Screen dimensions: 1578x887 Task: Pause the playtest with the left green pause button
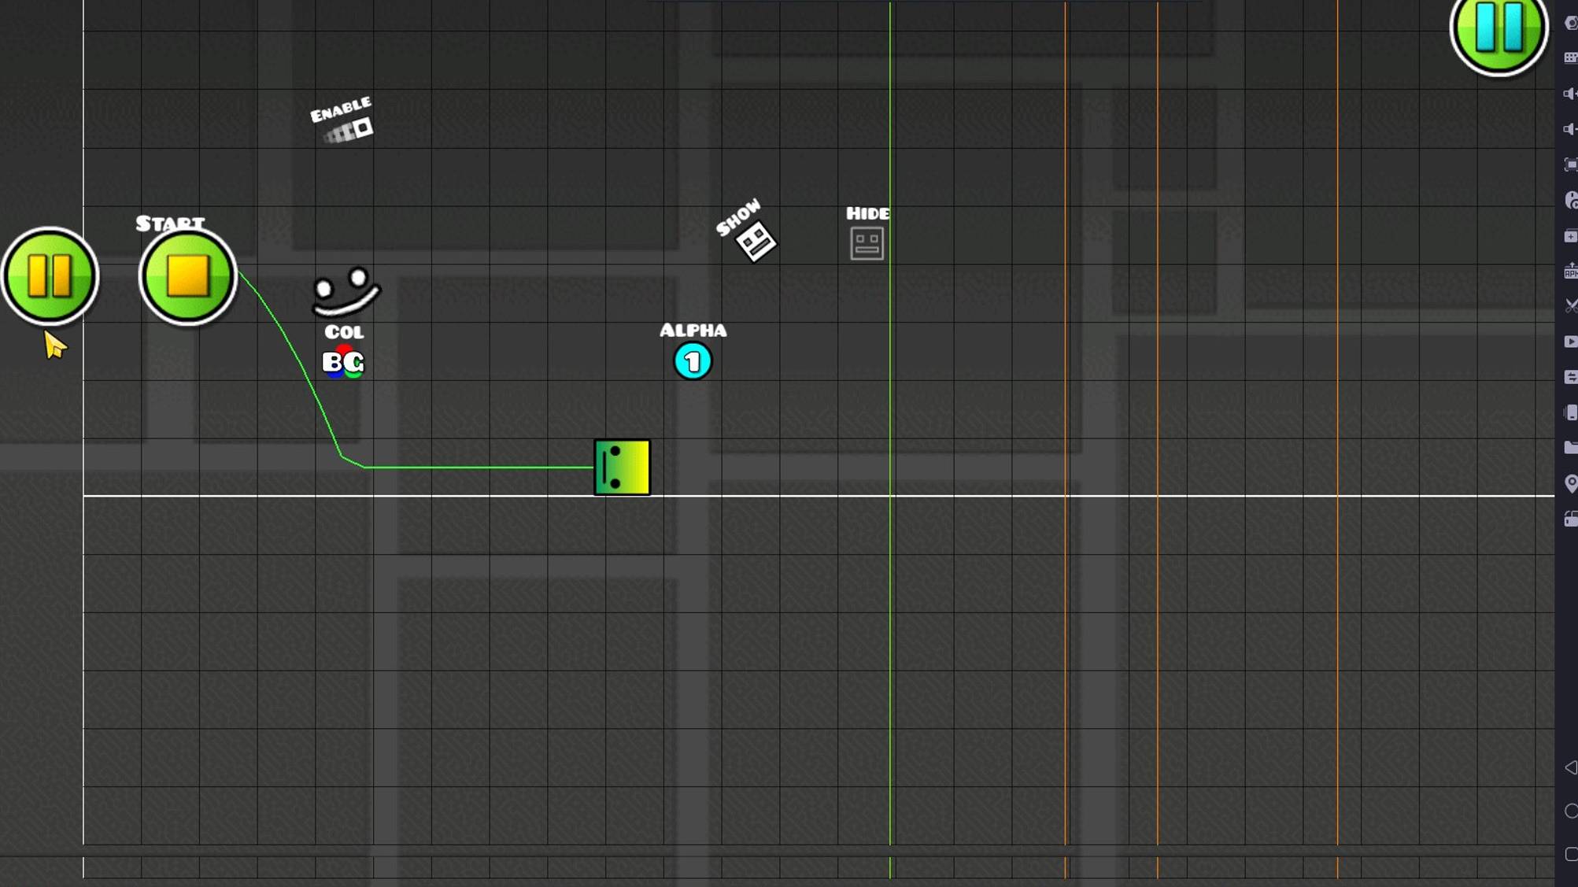(x=50, y=276)
